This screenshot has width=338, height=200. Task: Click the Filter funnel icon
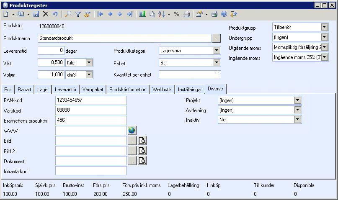pyautogui.click(x=78, y=14)
